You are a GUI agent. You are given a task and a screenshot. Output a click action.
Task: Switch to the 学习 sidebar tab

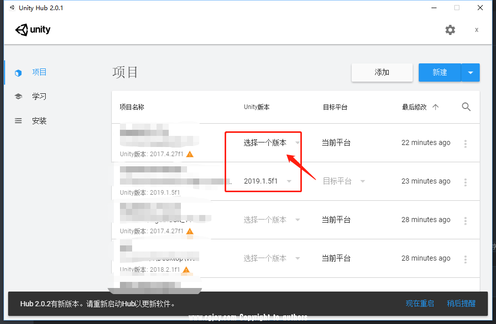click(39, 96)
